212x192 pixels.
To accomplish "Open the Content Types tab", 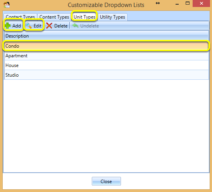I will click(54, 17).
